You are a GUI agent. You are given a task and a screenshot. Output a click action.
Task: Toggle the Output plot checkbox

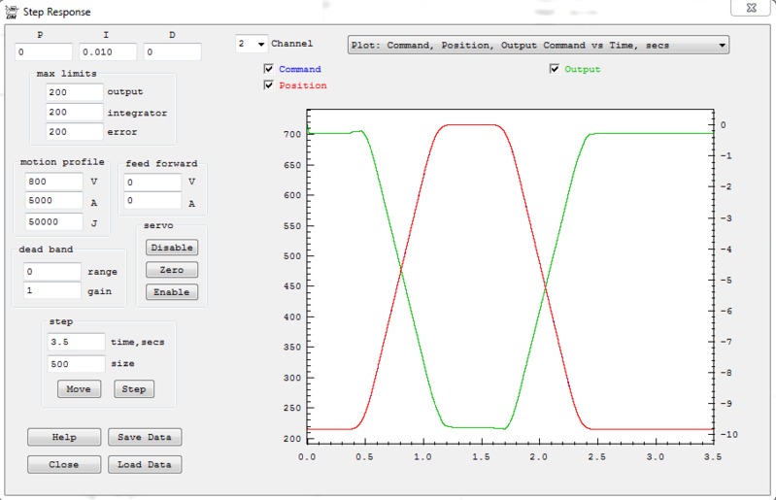555,69
